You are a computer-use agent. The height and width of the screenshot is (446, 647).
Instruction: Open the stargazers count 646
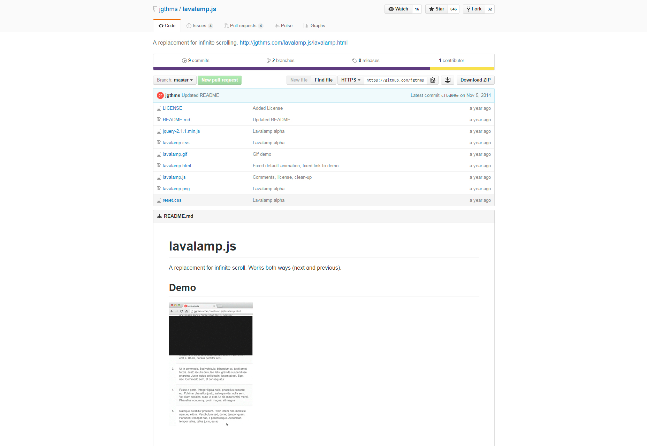[454, 9]
